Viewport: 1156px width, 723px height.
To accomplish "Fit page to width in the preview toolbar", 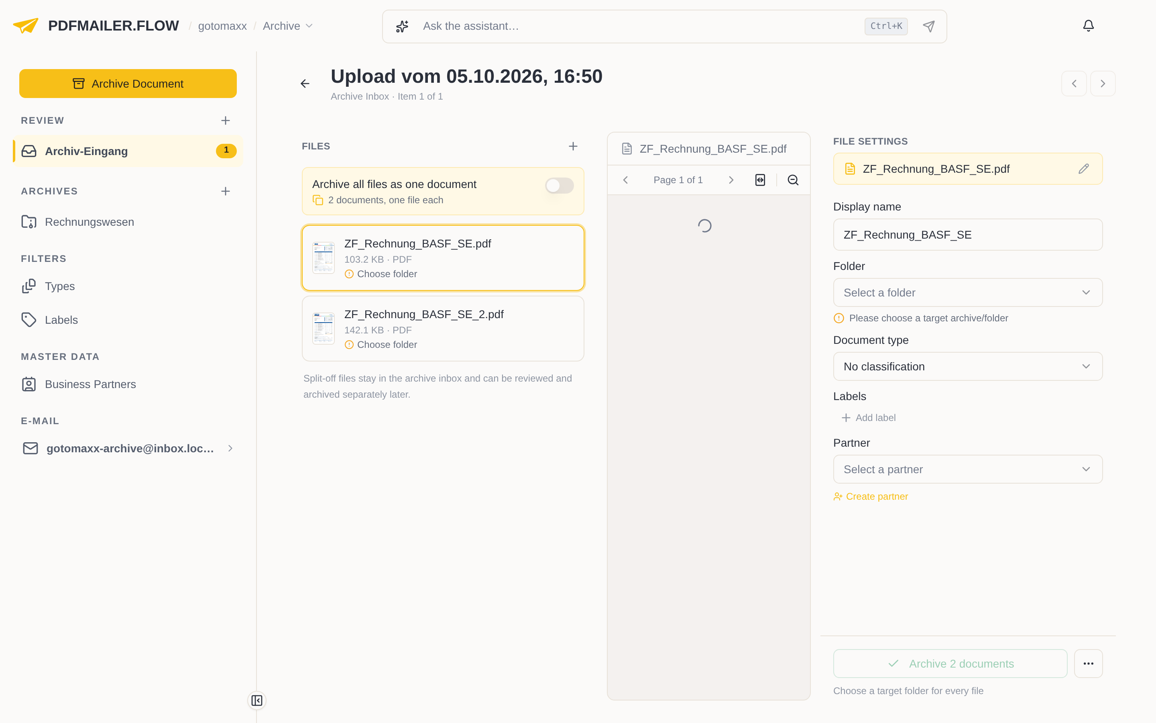I will [x=760, y=180].
